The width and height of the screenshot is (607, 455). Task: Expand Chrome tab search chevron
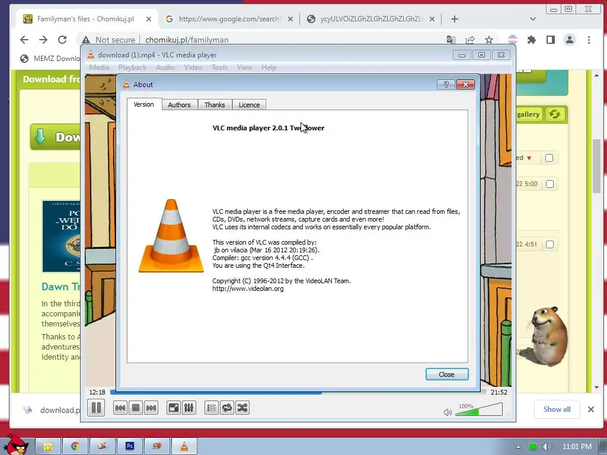(533, 19)
